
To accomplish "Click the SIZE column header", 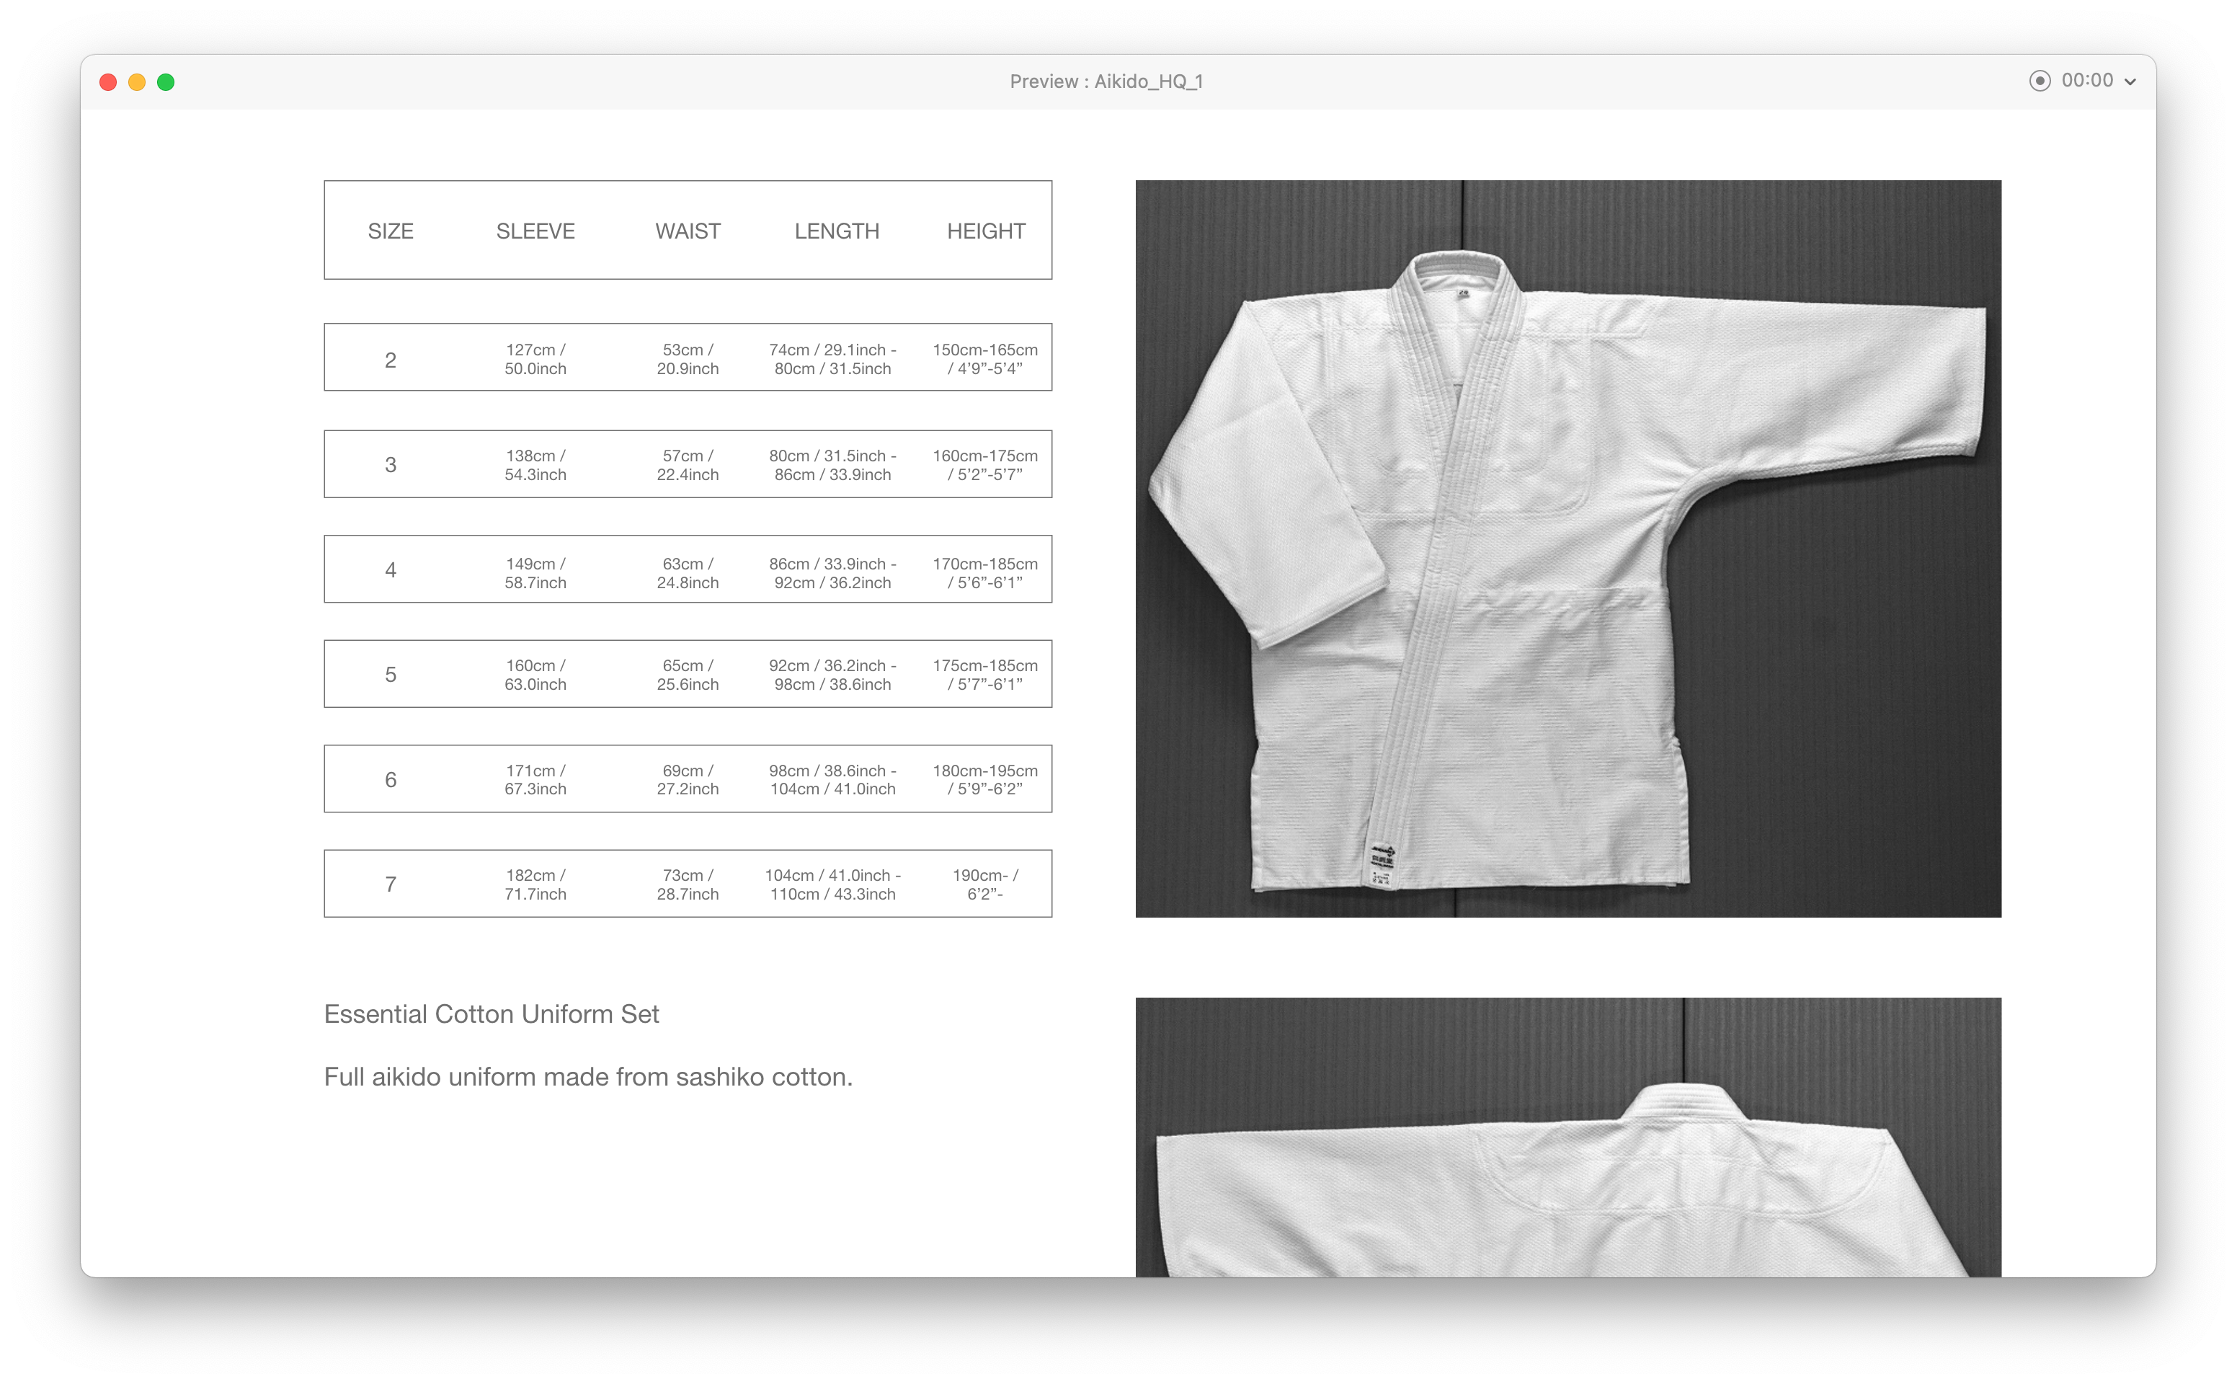I will coord(391,231).
